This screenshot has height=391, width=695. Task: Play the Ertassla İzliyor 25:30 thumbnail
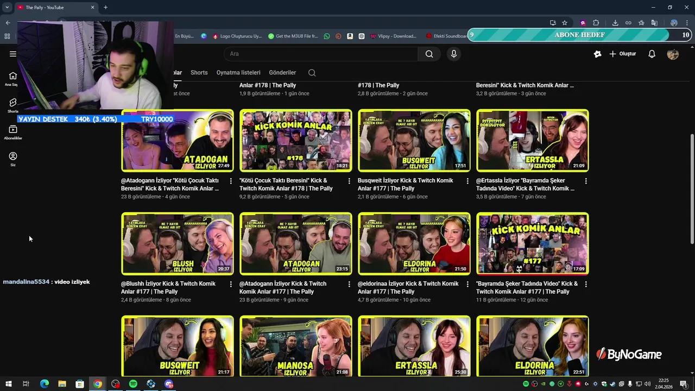414,346
